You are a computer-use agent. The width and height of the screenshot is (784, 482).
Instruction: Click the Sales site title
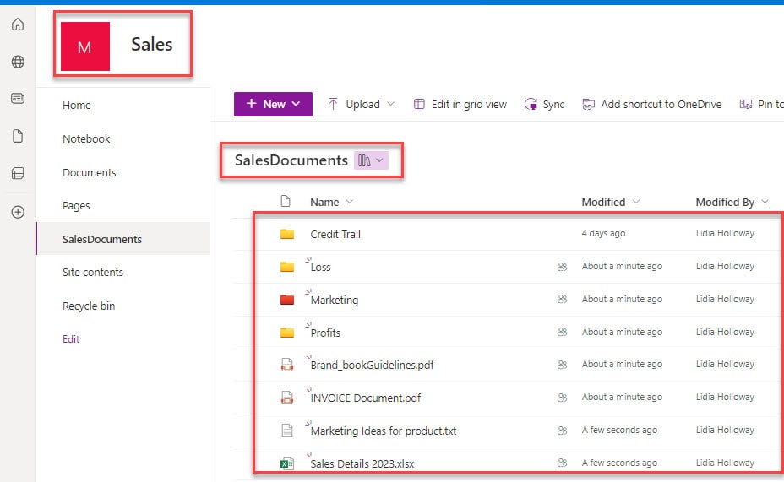tap(151, 45)
